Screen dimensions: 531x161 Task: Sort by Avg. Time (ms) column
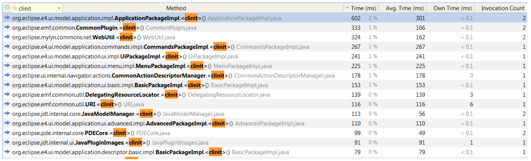point(404,8)
